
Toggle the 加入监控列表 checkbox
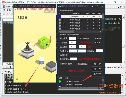[x=78, y=38]
